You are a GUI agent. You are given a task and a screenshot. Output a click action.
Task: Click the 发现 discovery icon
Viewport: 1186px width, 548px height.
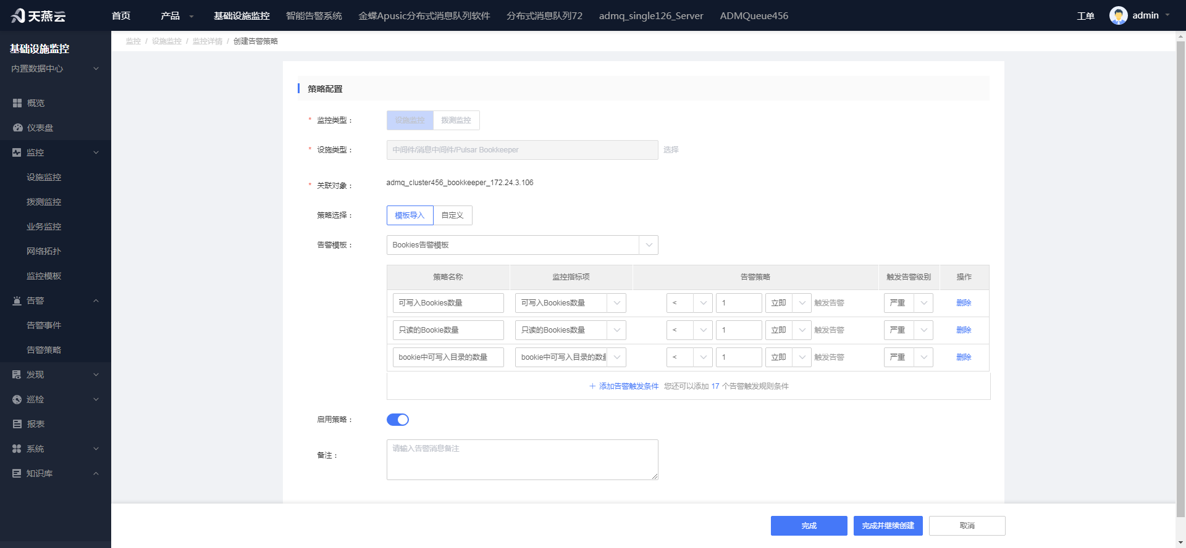[17, 375]
